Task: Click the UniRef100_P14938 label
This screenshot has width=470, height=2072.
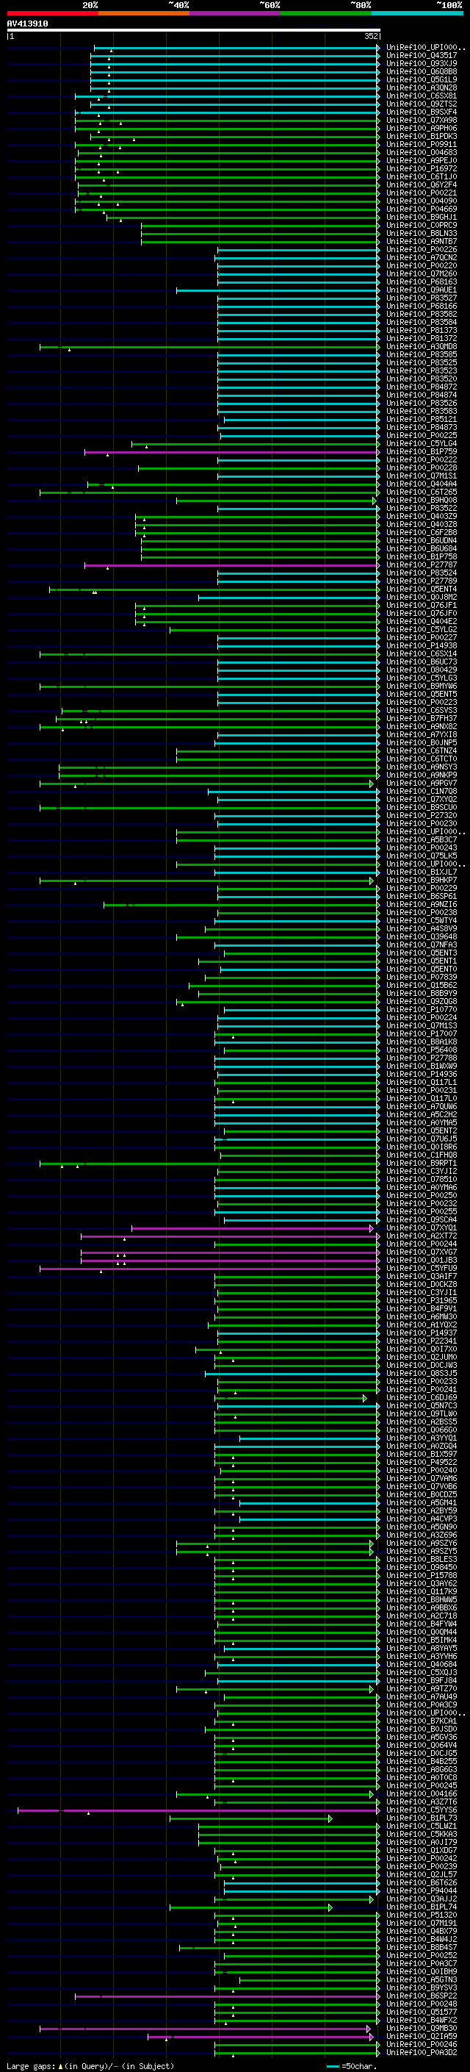Action: pos(421,646)
